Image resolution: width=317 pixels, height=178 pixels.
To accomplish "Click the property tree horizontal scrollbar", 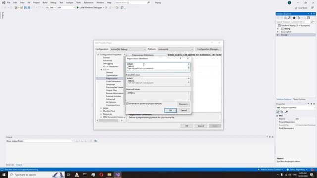I will tap(109, 121).
